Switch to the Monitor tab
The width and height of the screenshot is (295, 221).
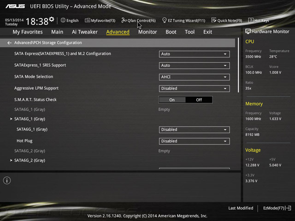(x=147, y=32)
